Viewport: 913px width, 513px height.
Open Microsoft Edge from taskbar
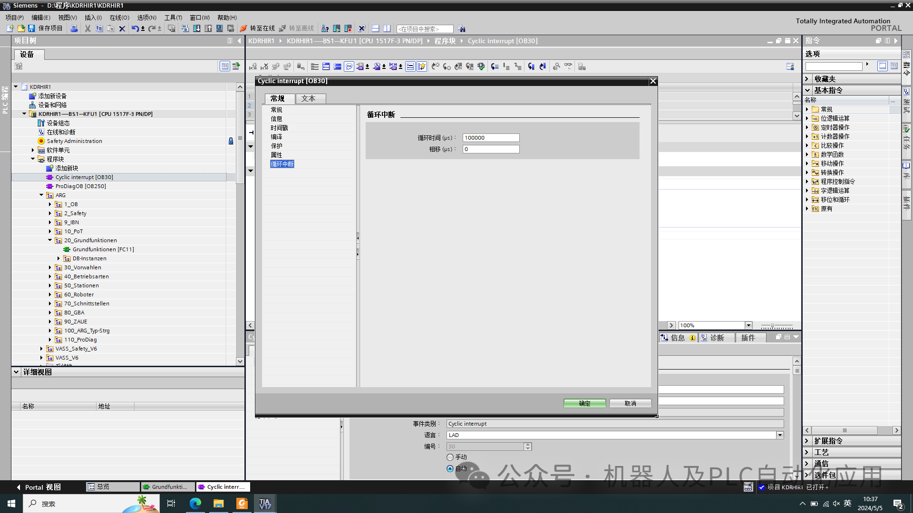point(195,503)
